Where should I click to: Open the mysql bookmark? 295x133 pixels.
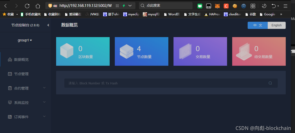(x=151, y=14)
